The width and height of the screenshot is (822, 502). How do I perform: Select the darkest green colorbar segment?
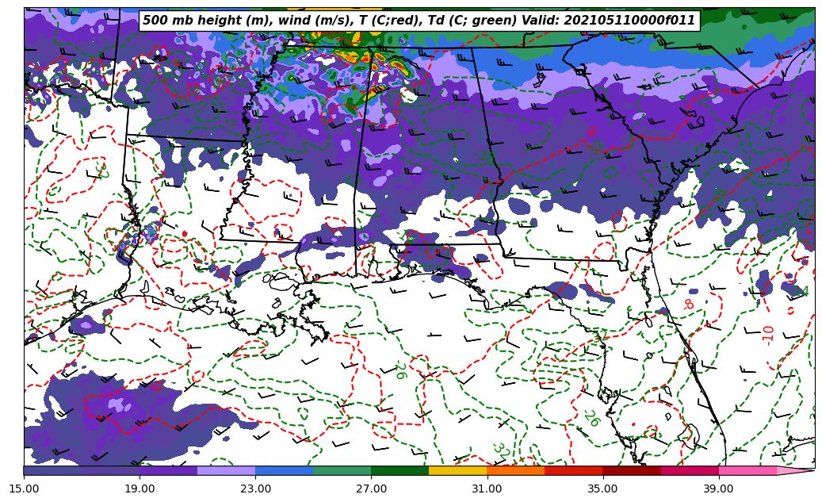(400, 470)
